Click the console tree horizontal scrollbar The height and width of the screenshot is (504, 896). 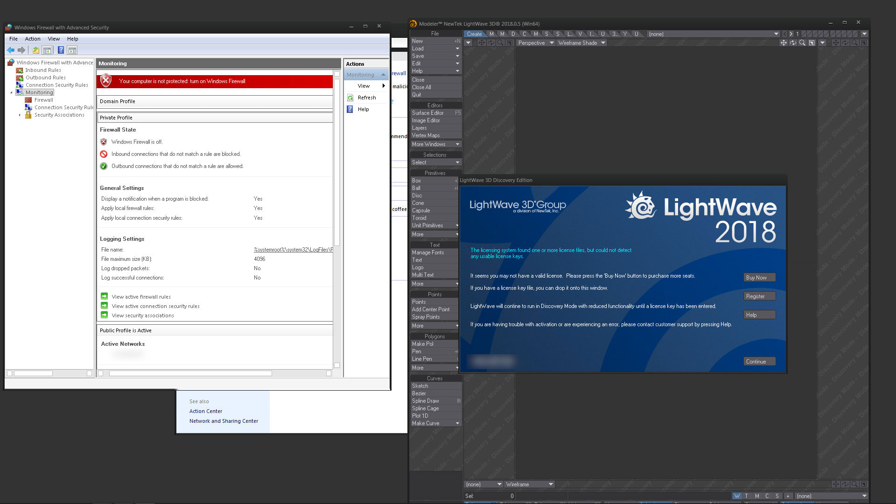pos(49,373)
